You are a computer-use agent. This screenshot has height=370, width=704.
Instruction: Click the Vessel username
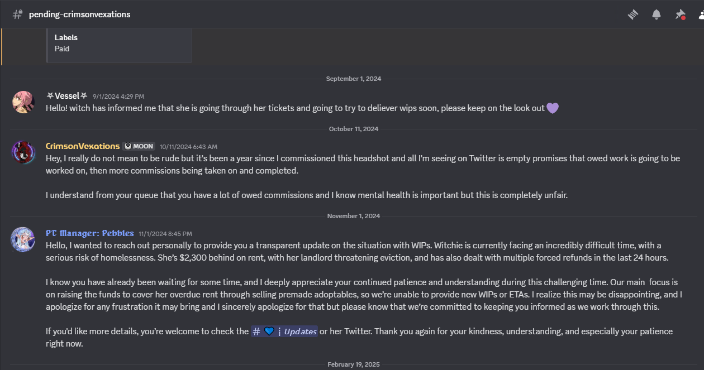66,96
